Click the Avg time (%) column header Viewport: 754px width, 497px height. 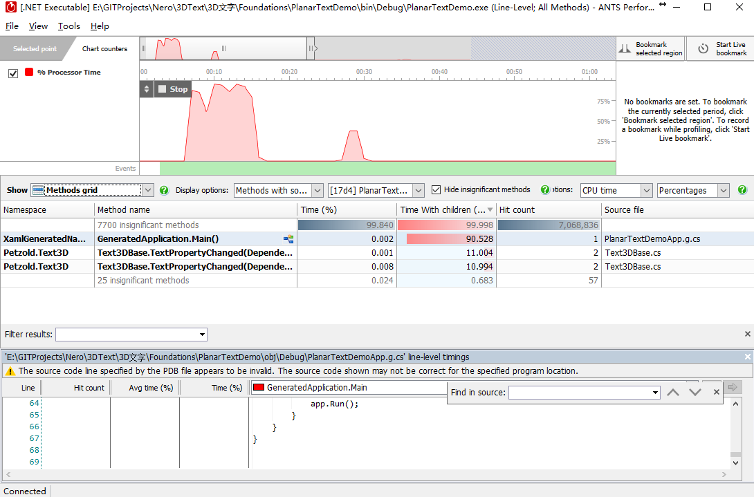145,388
